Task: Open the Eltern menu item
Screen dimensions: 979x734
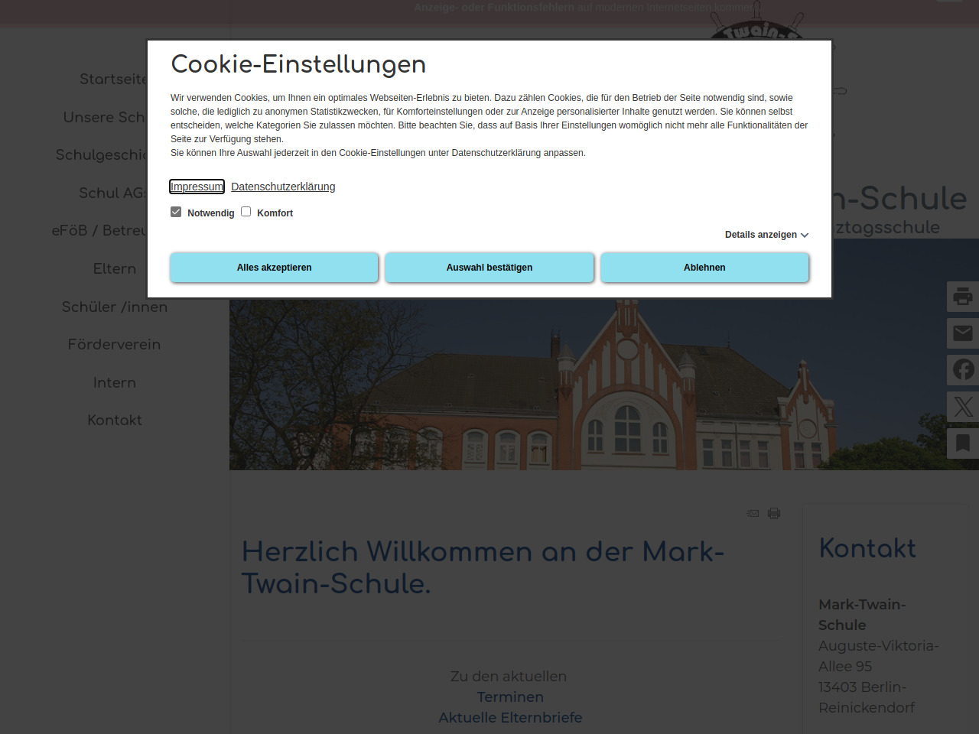Action: coord(115,269)
